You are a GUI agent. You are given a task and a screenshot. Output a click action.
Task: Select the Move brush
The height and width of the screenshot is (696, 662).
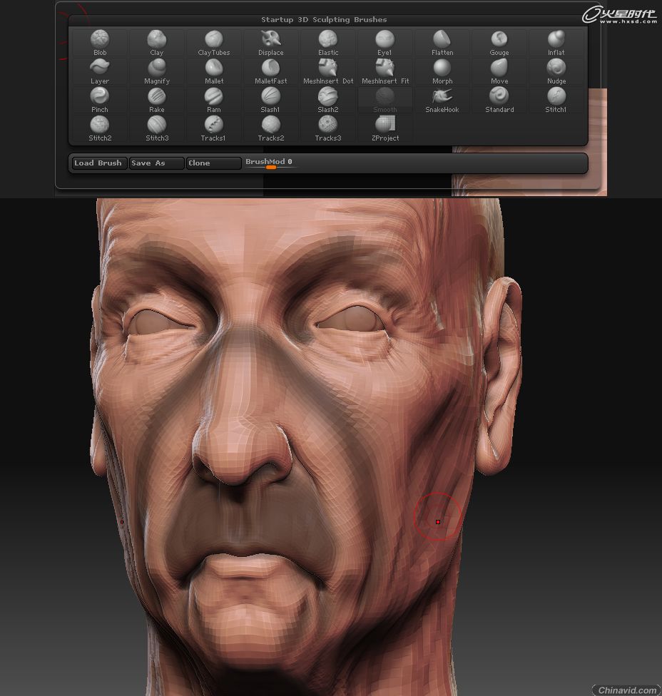(499, 68)
